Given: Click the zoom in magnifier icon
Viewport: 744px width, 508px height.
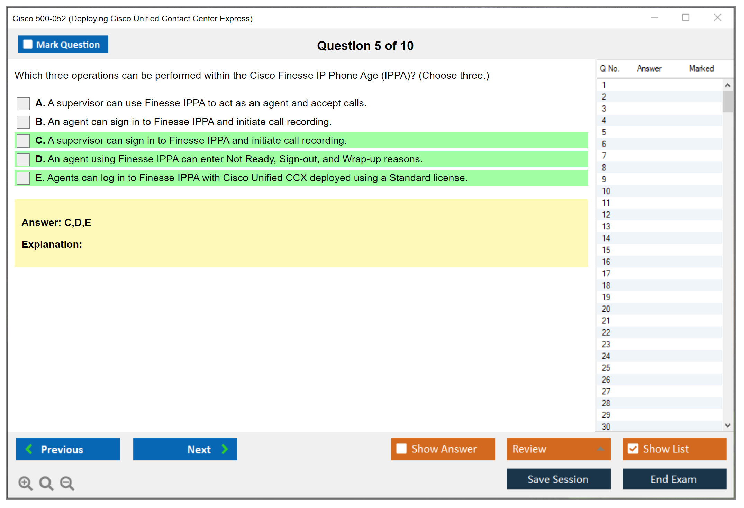Looking at the screenshot, I should [x=25, y=483].
